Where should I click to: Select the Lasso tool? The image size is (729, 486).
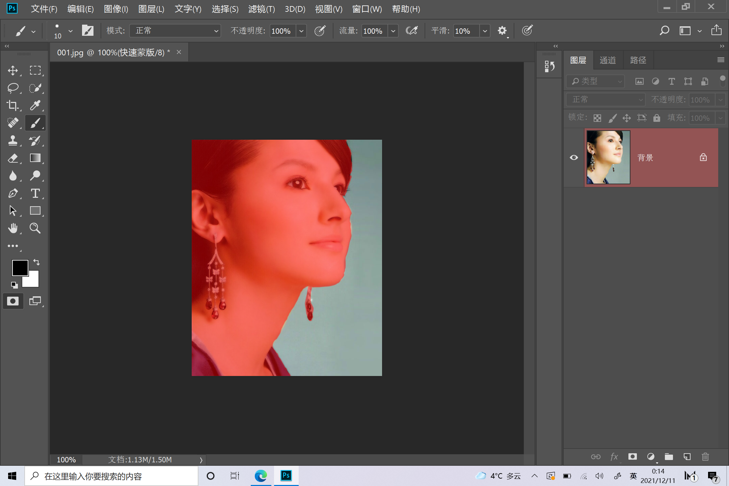tap(13, 88)
